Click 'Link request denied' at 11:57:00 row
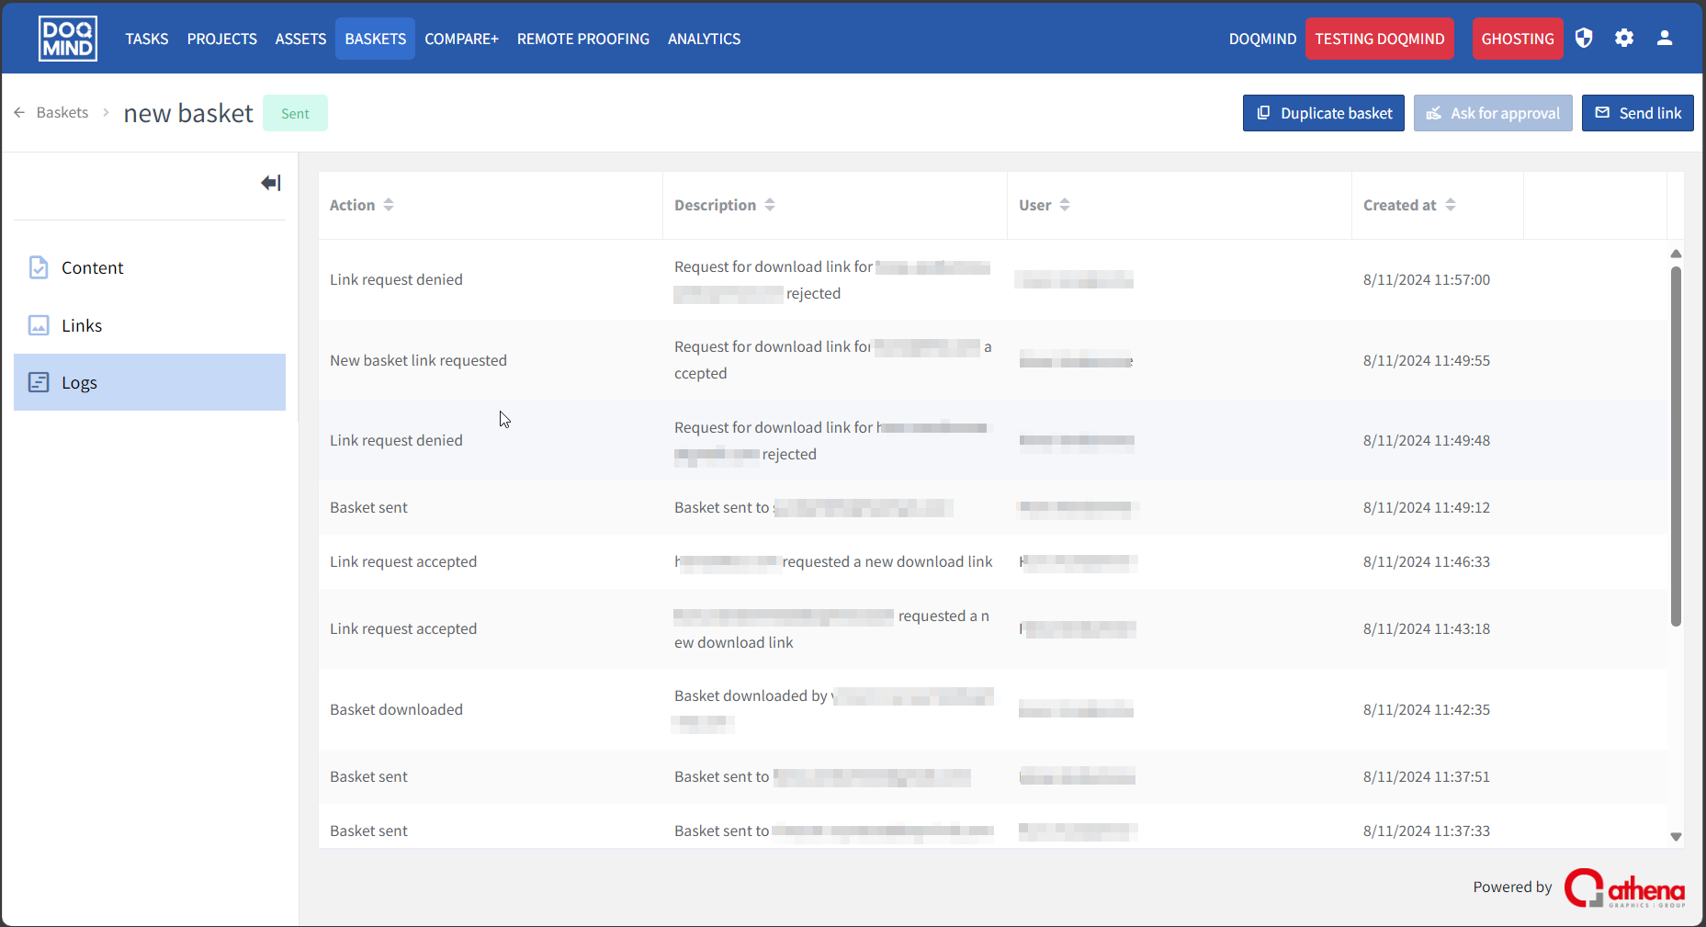This screenshot has height=927, width=1706. [x=396, y=279]
